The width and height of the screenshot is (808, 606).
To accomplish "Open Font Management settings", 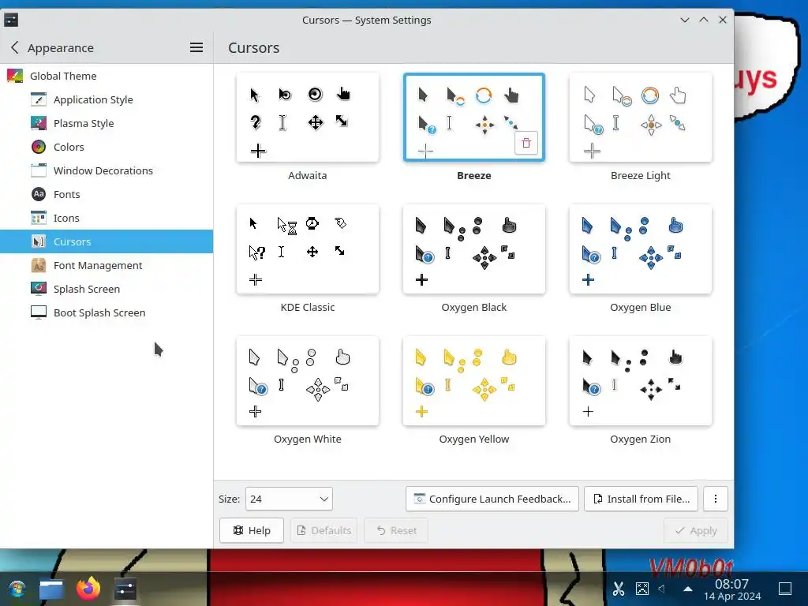I will [107, 265].
